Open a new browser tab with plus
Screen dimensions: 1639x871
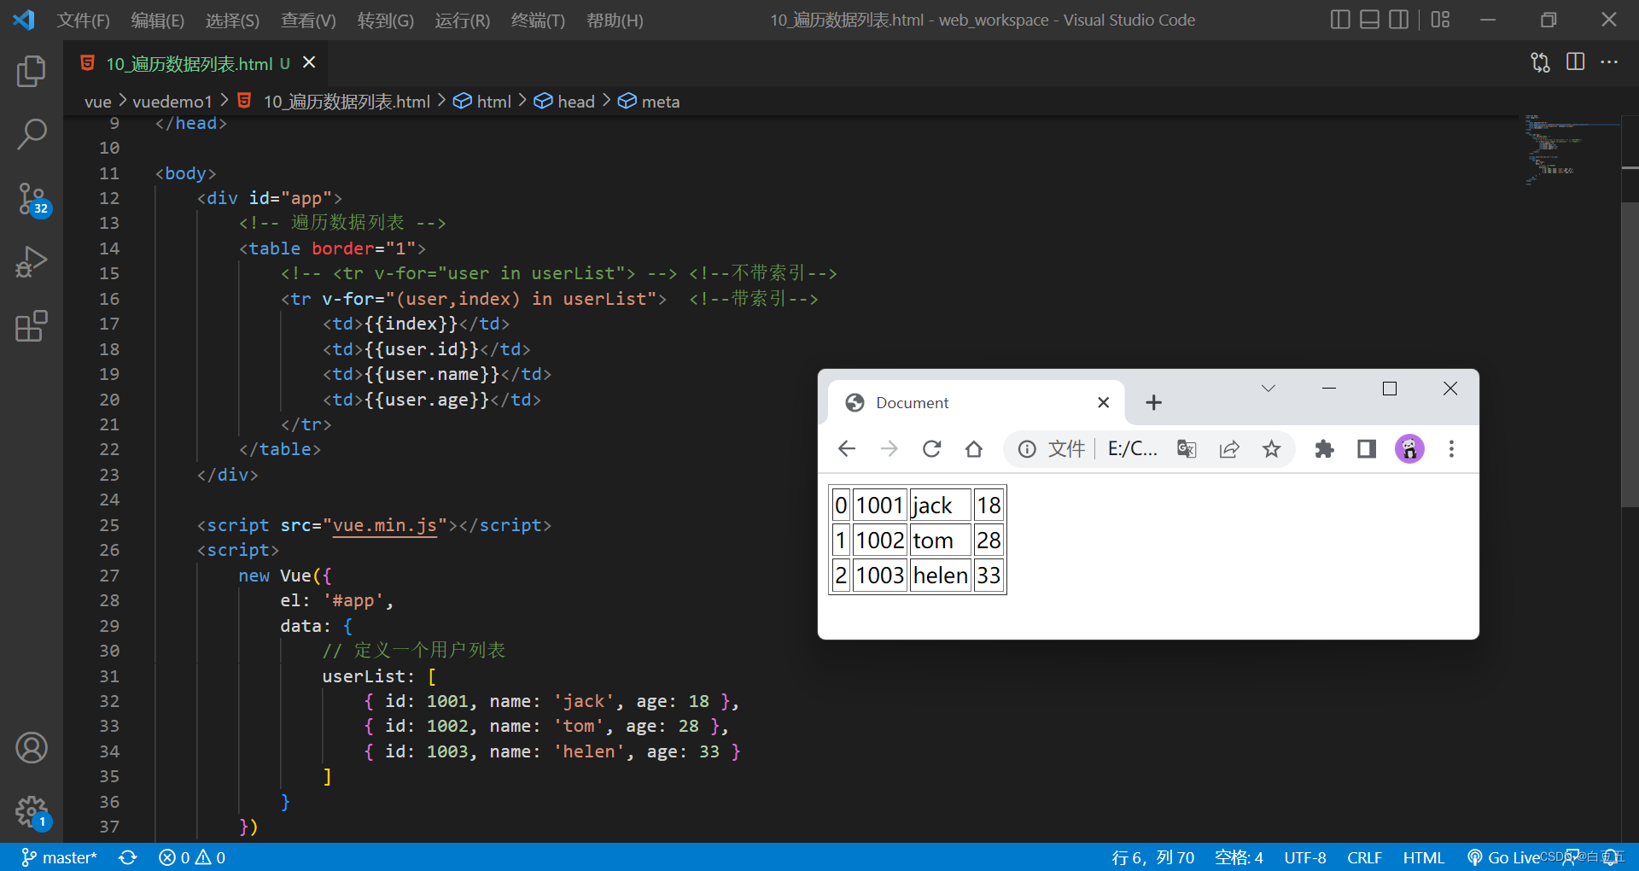[1153, 403]
